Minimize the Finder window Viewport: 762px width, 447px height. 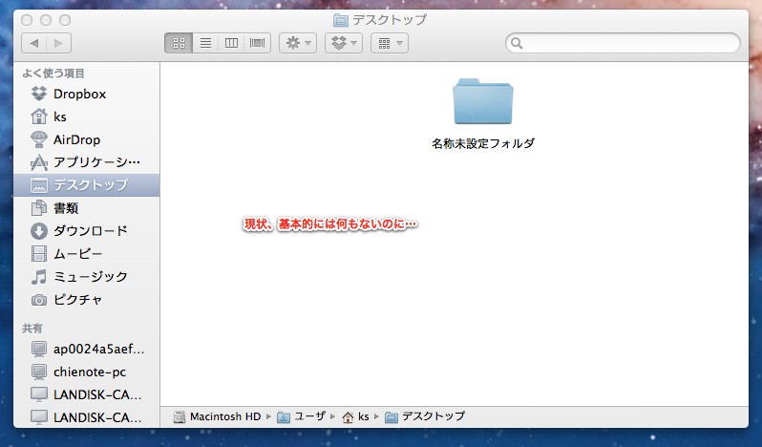46,20
